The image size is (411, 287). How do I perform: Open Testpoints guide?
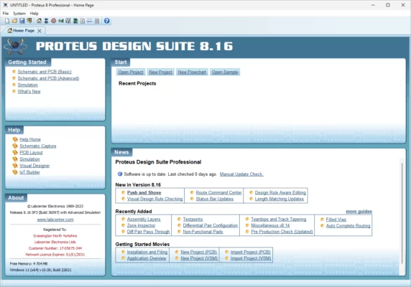[193, 220]
